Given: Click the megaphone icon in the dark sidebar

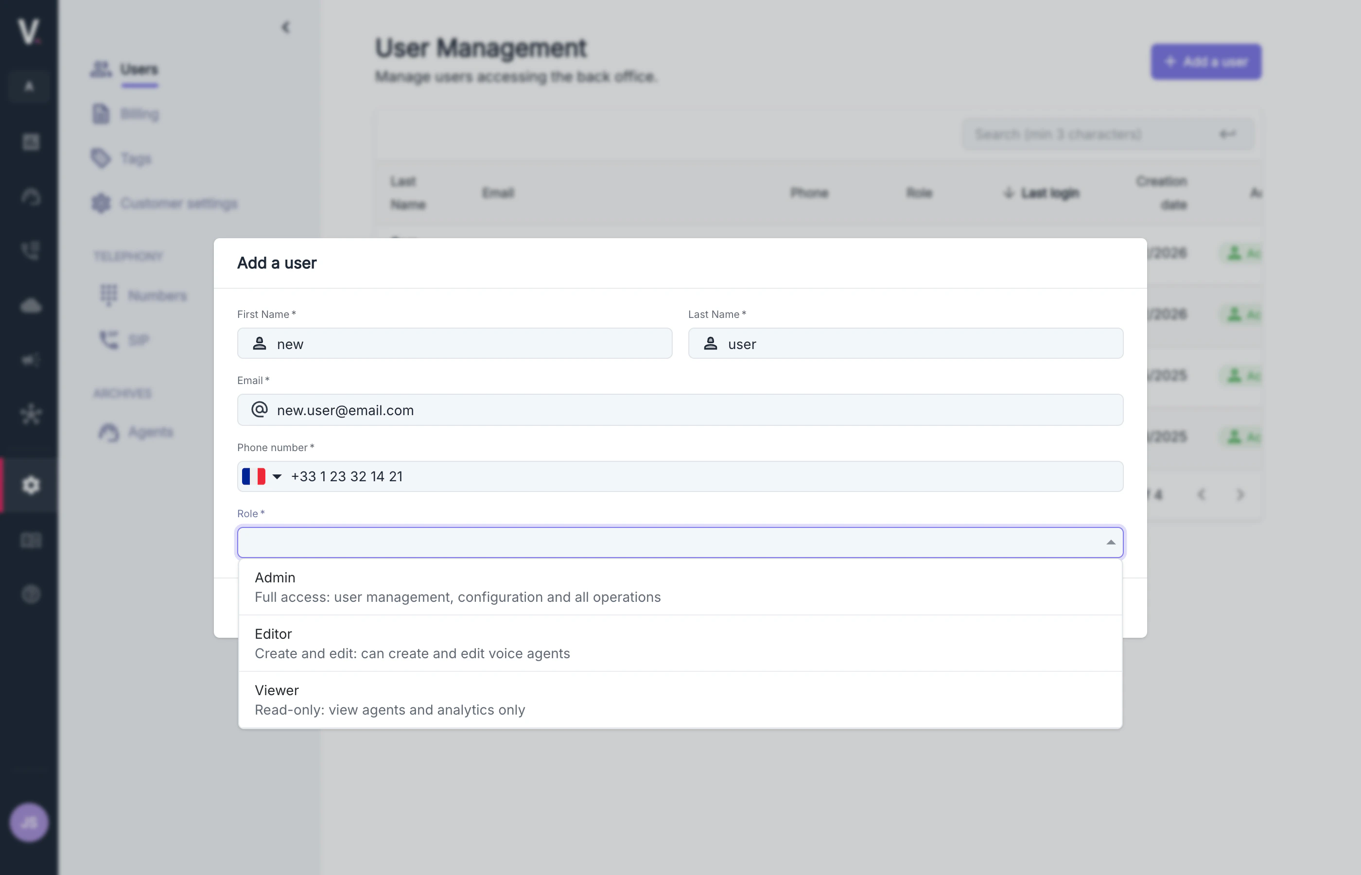Looking at the screenshot, I should (30, 359).
